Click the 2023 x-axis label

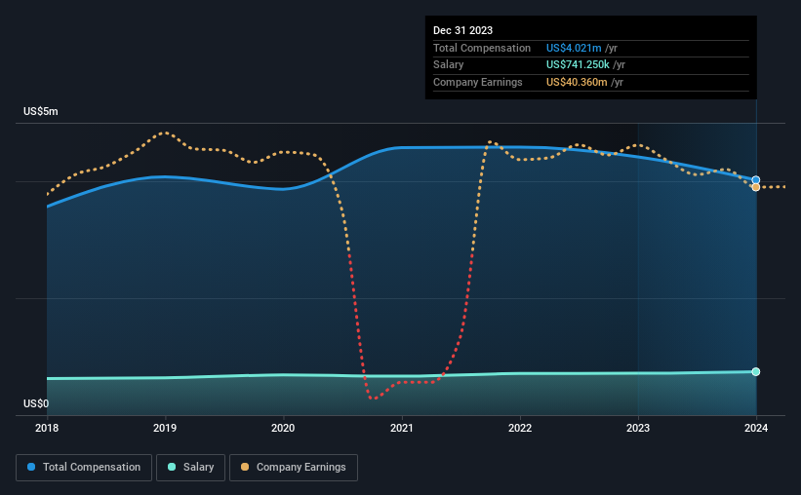[x=638, y=428]
